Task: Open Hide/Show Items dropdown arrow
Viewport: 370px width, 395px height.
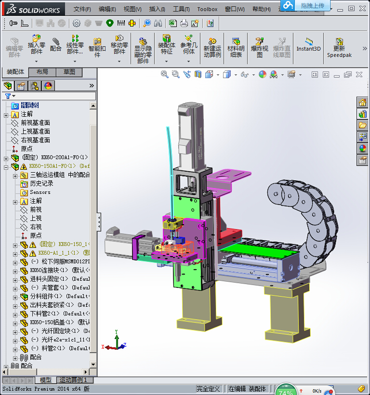Action: [253, 75]
